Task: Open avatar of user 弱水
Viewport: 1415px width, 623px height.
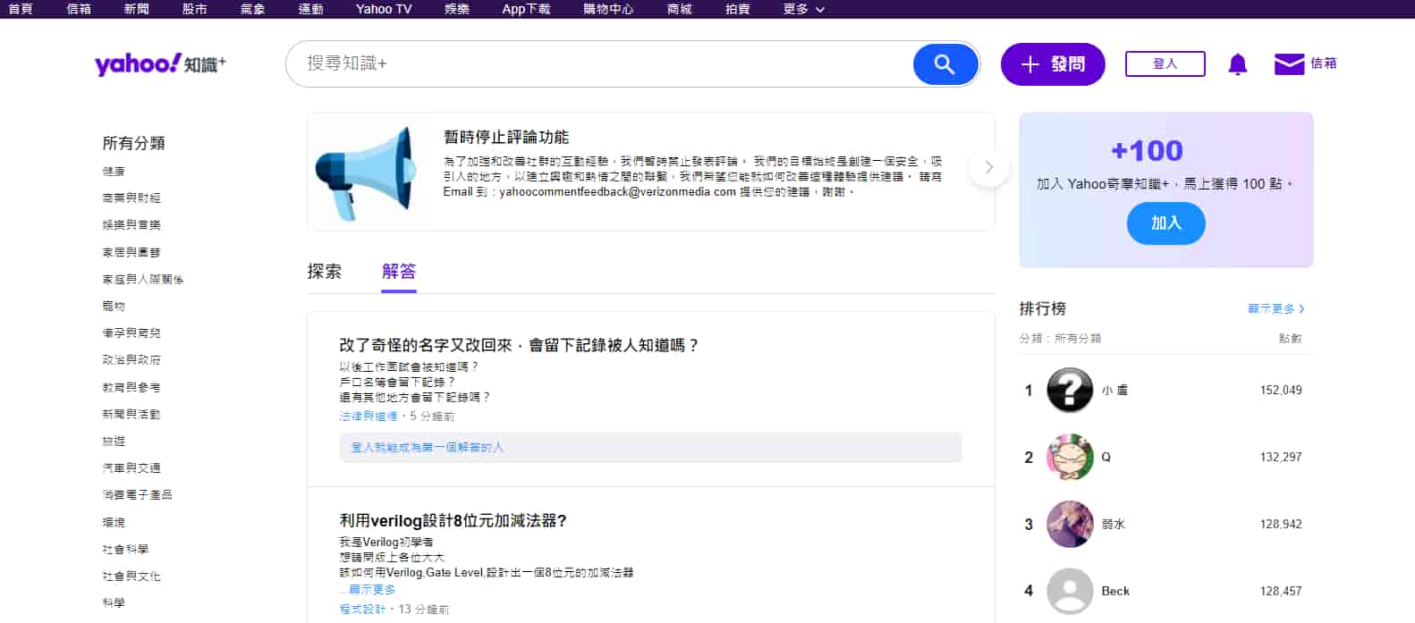Action: pyautogui.click(x=1070, y=524)
